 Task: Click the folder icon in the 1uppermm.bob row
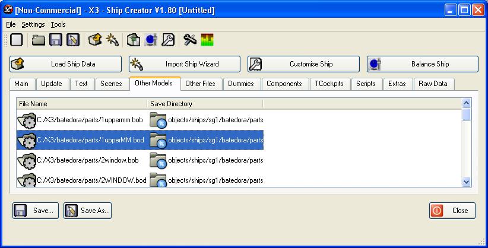click(x=158, y=120)
